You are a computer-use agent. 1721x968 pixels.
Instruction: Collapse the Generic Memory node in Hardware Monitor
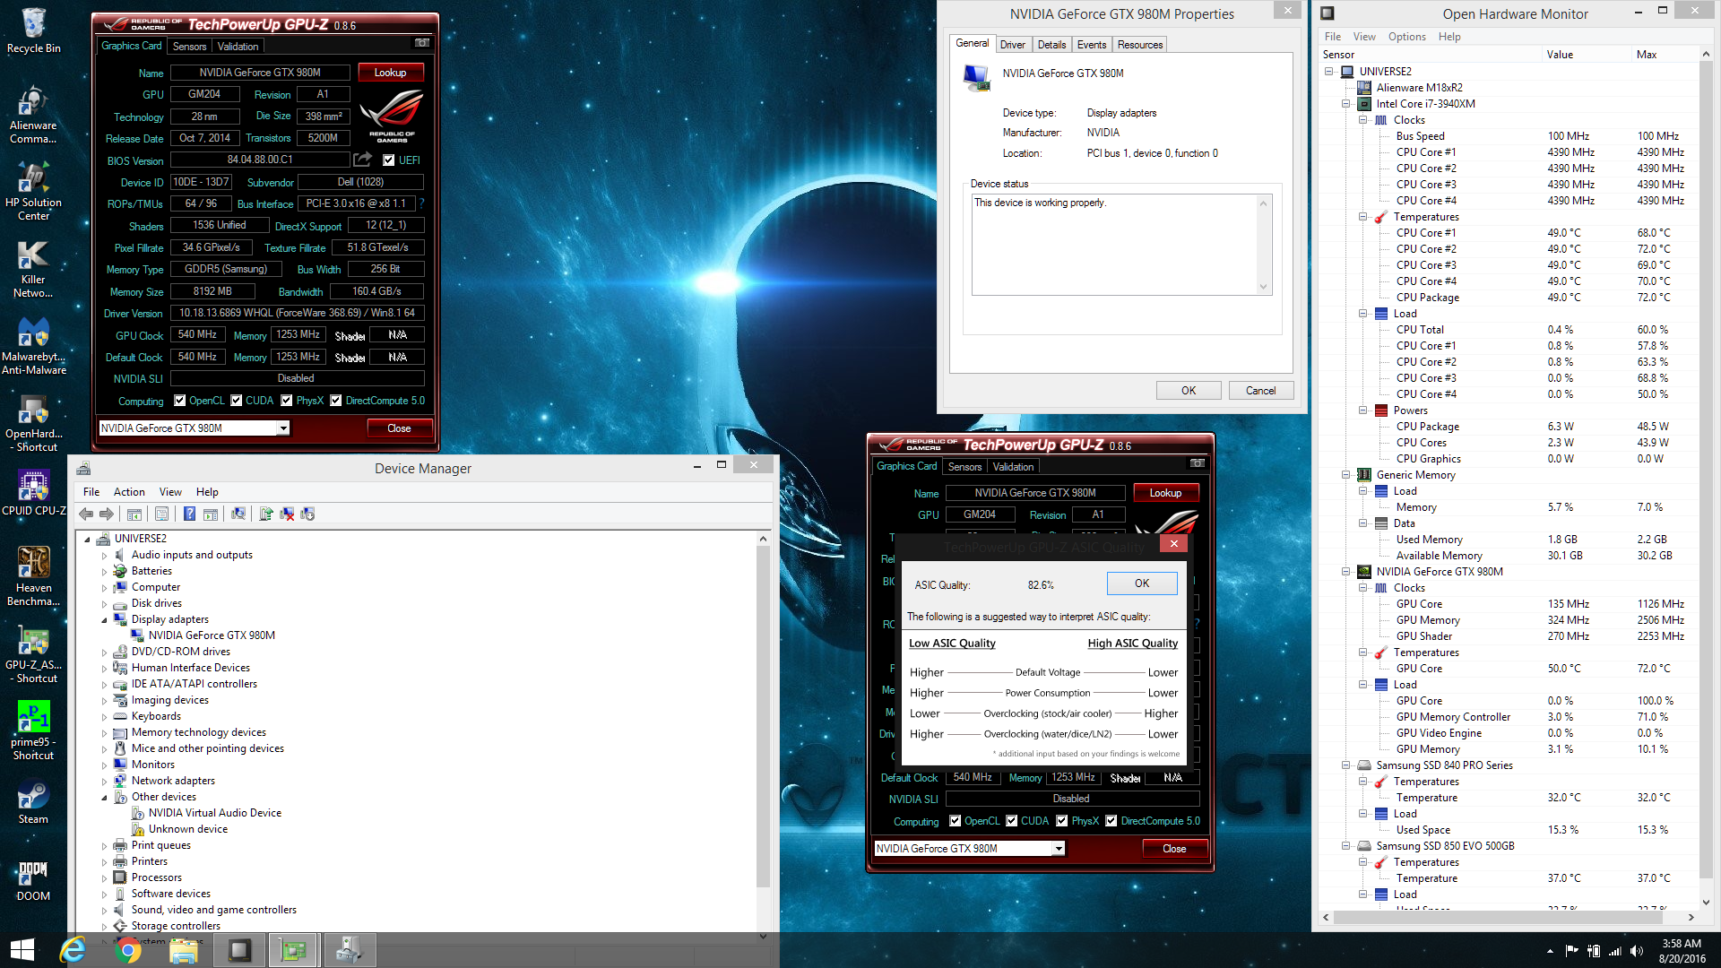1345,475
